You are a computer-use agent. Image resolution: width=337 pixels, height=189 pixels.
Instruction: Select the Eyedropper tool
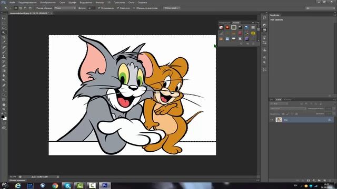point(4,42)
